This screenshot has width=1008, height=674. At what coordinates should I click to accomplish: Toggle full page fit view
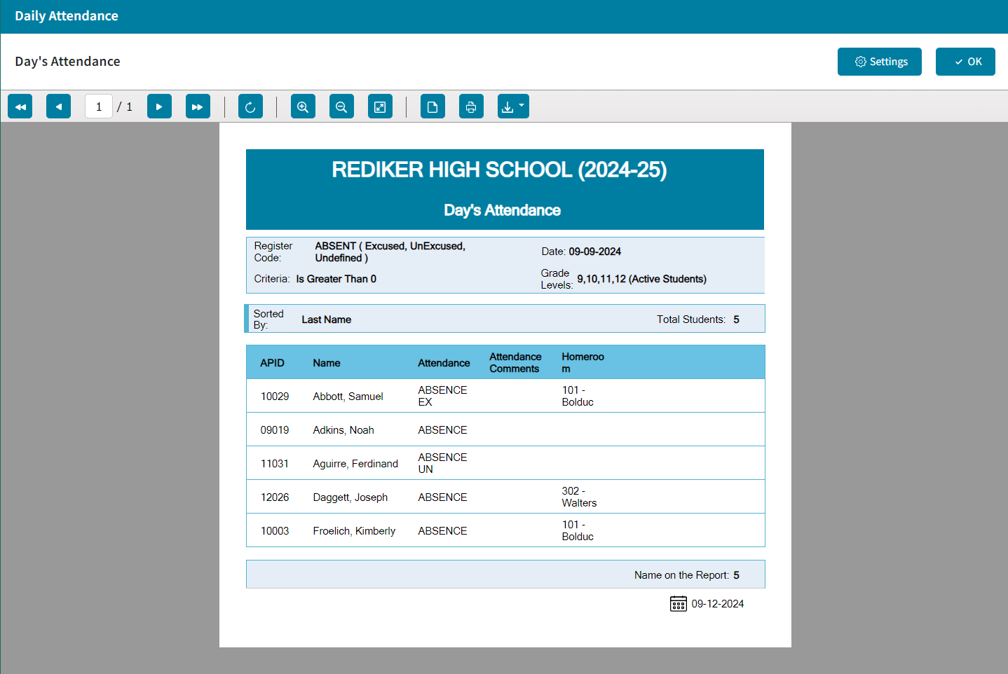pyautogui.click(x=380, y=106)
